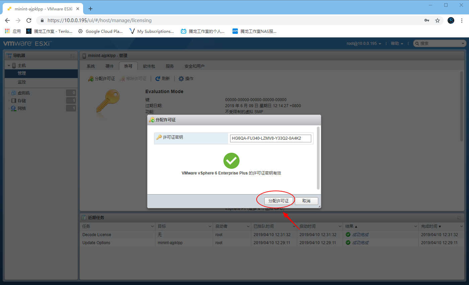Open the Chrome profile avatar
This screenshot has height=285, width=469.
[x=451, y=20]
